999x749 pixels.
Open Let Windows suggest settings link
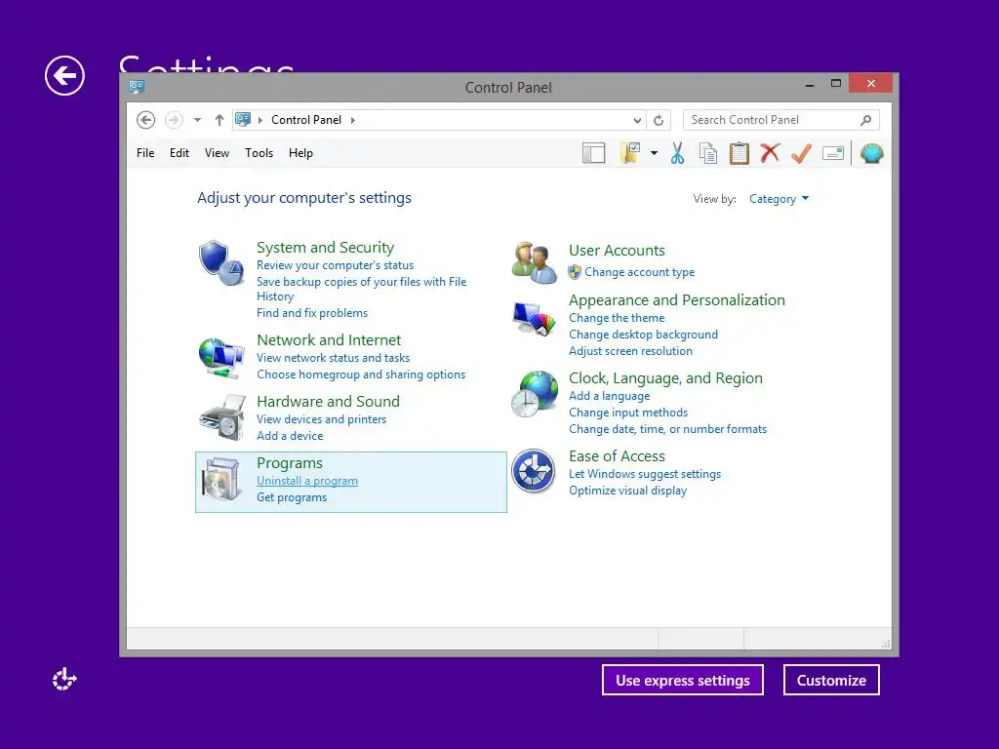(x=645, y=474)
